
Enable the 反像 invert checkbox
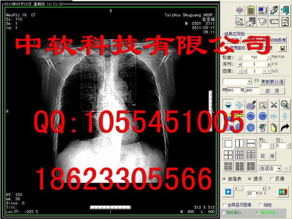pos(272,179)
